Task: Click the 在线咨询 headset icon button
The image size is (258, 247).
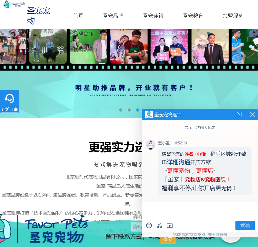Action: coord(10,101)
